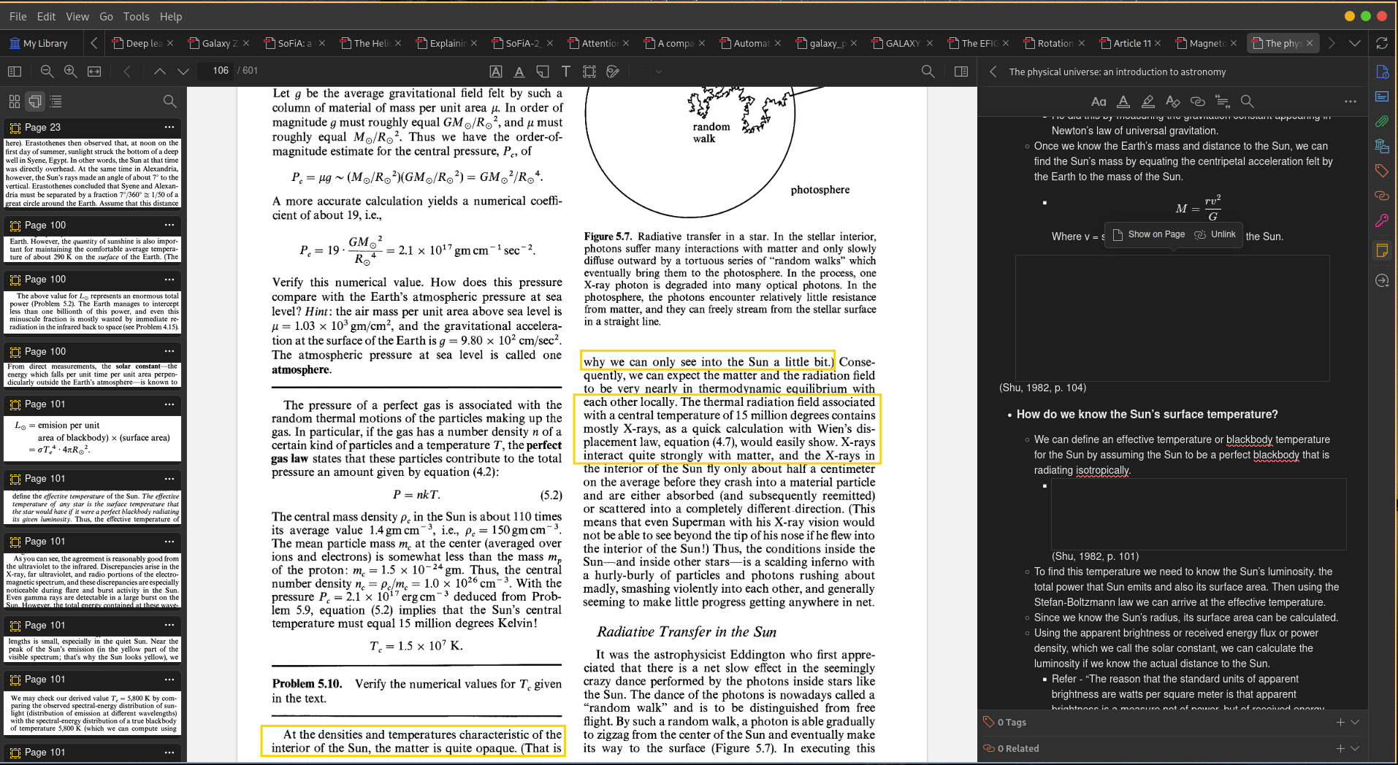Open the Abstract section in side navigation
This screenshot has width=1398, height=765.
point(1382,96)
